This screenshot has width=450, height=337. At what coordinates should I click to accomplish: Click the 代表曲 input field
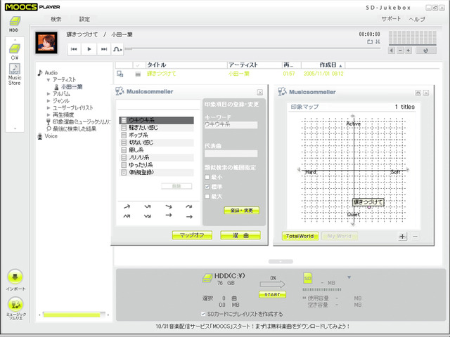click(x=231, y=154)
